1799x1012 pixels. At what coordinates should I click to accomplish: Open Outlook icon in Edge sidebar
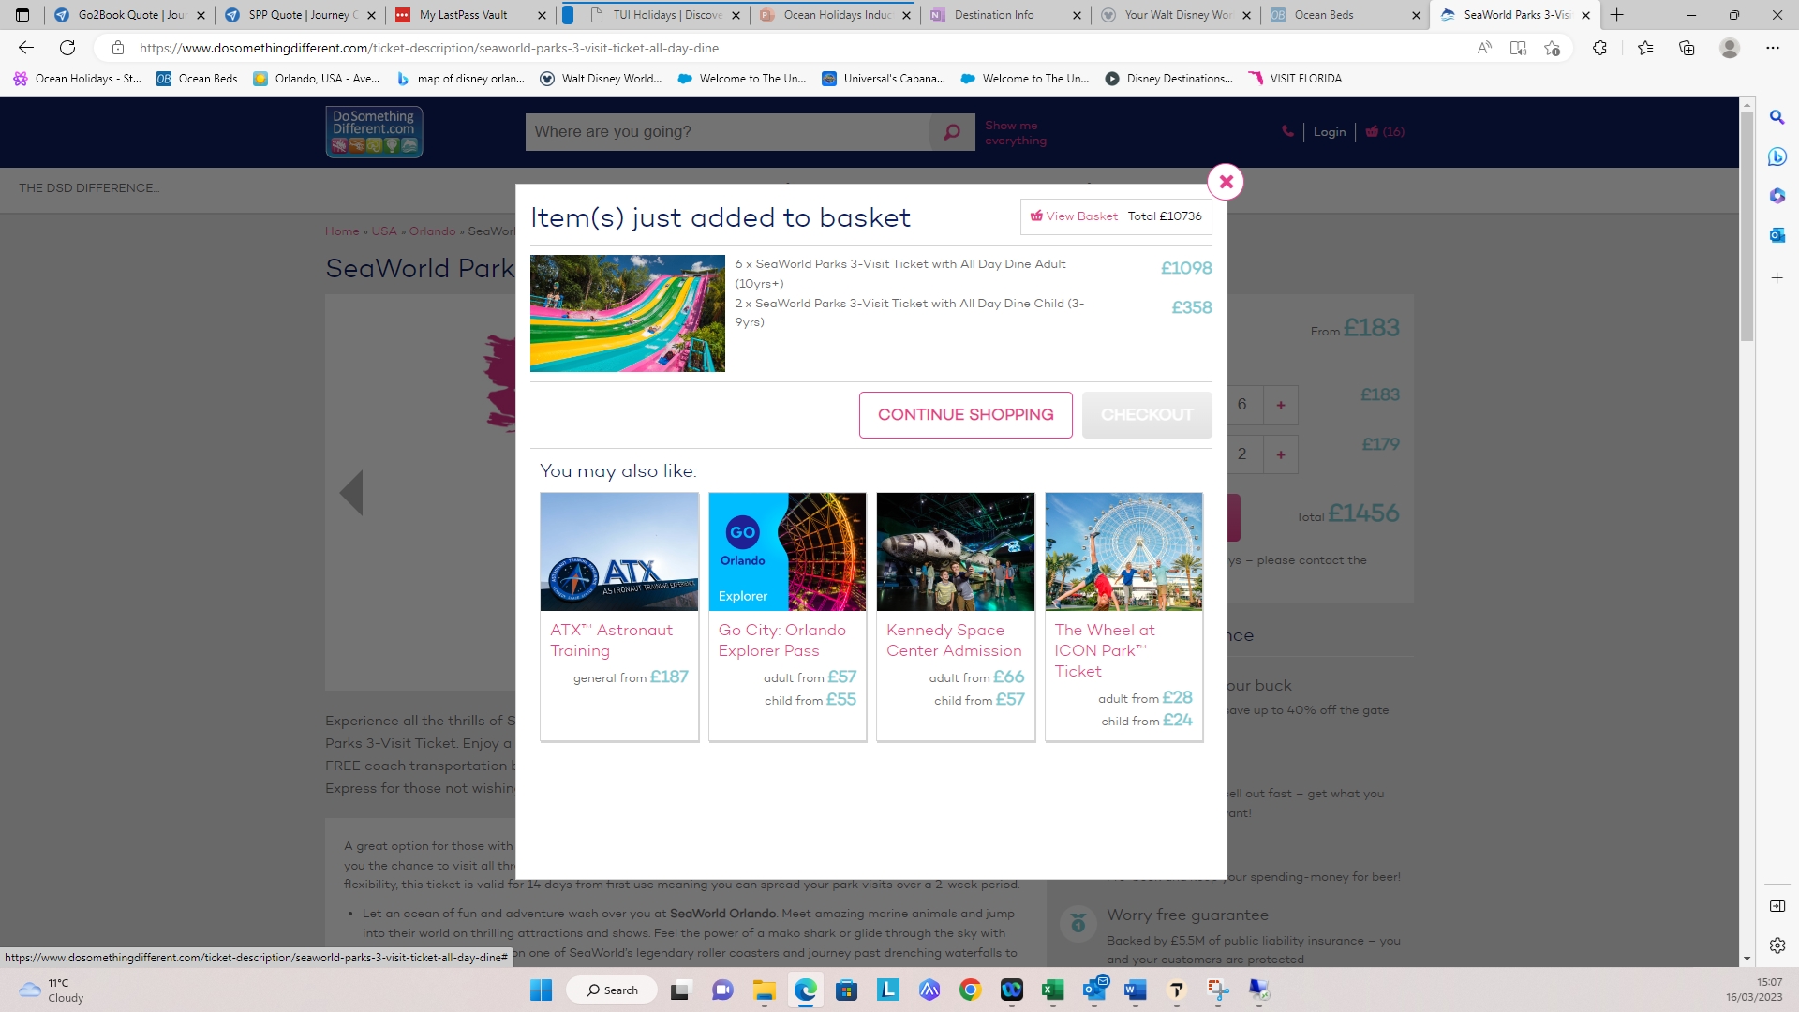coord(1777,235)
